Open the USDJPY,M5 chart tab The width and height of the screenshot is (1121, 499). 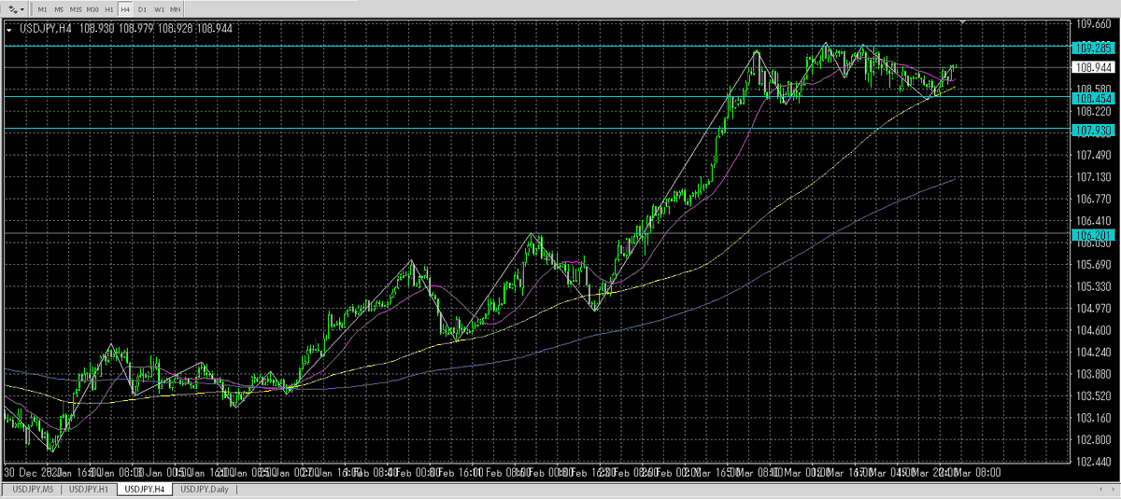point(33,489)
